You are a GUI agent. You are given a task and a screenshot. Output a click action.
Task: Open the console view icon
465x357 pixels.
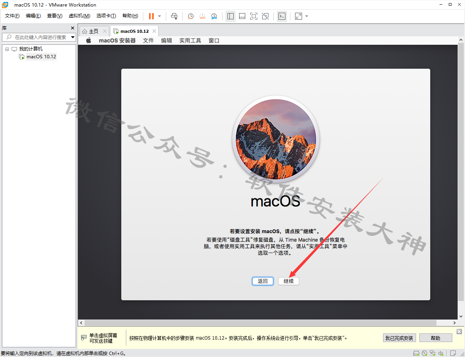tap(282, 16)
